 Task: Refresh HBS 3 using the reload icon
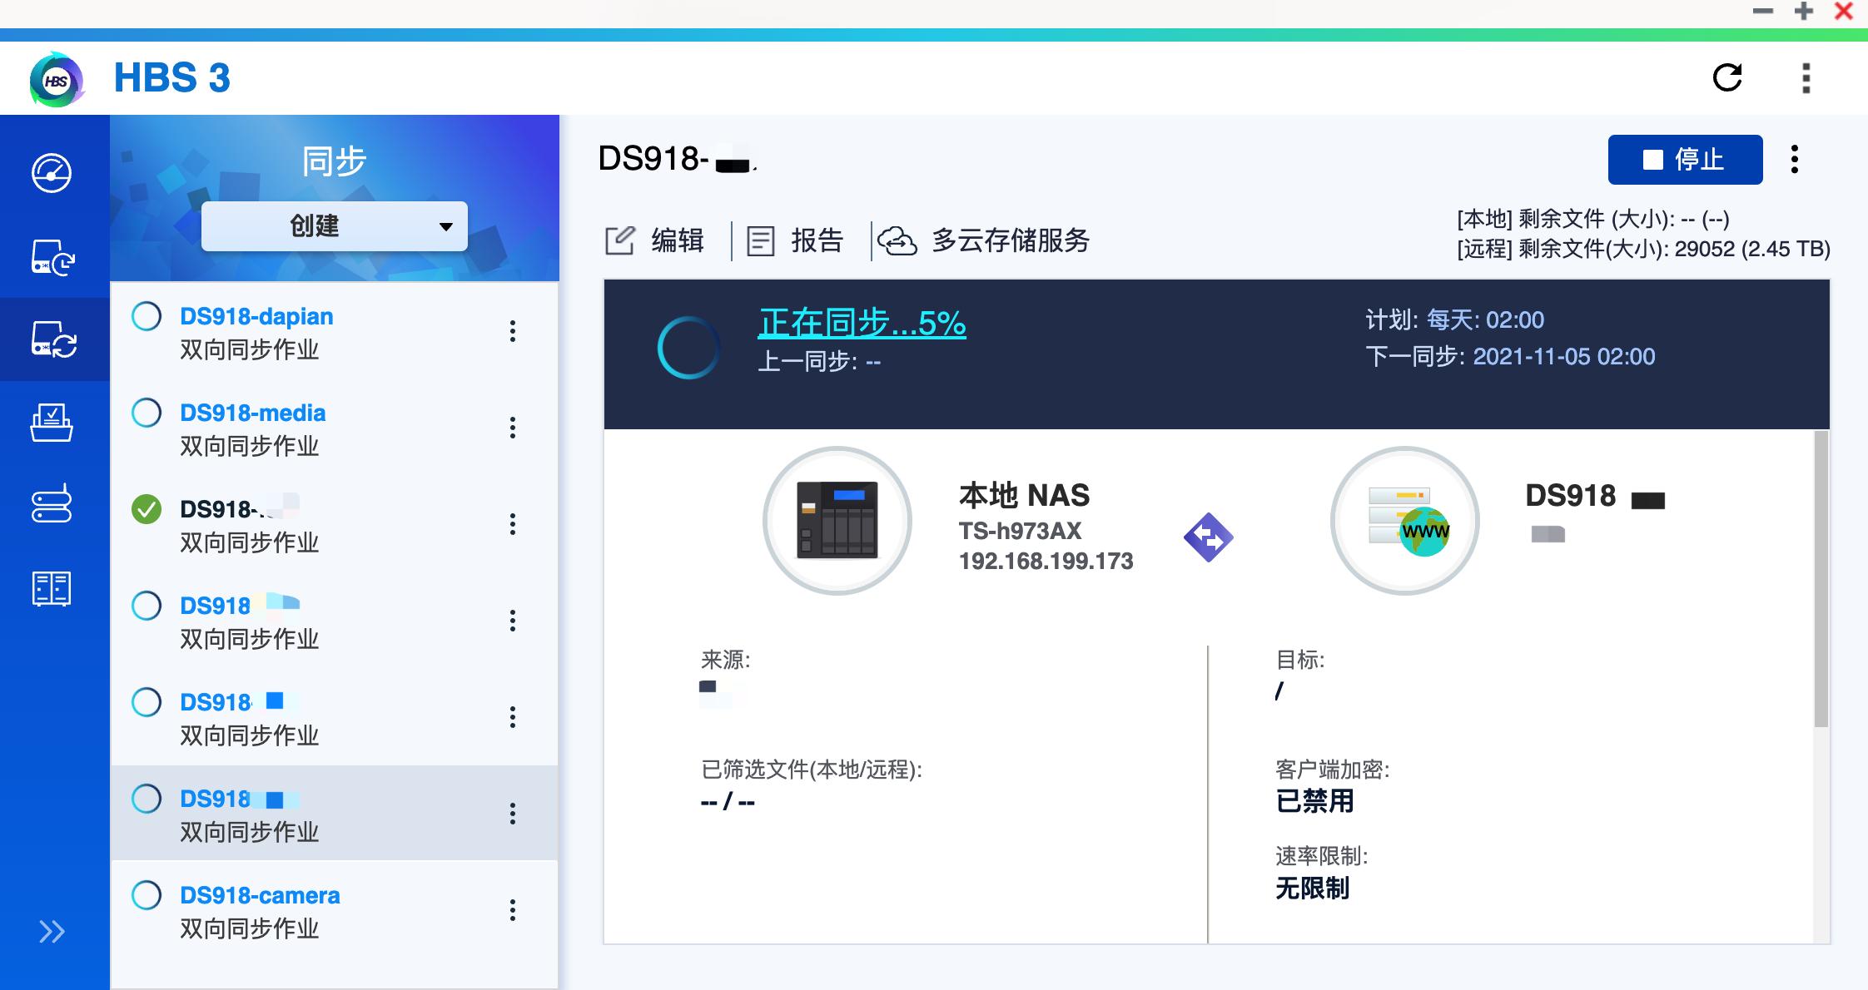coord(1726,77)
